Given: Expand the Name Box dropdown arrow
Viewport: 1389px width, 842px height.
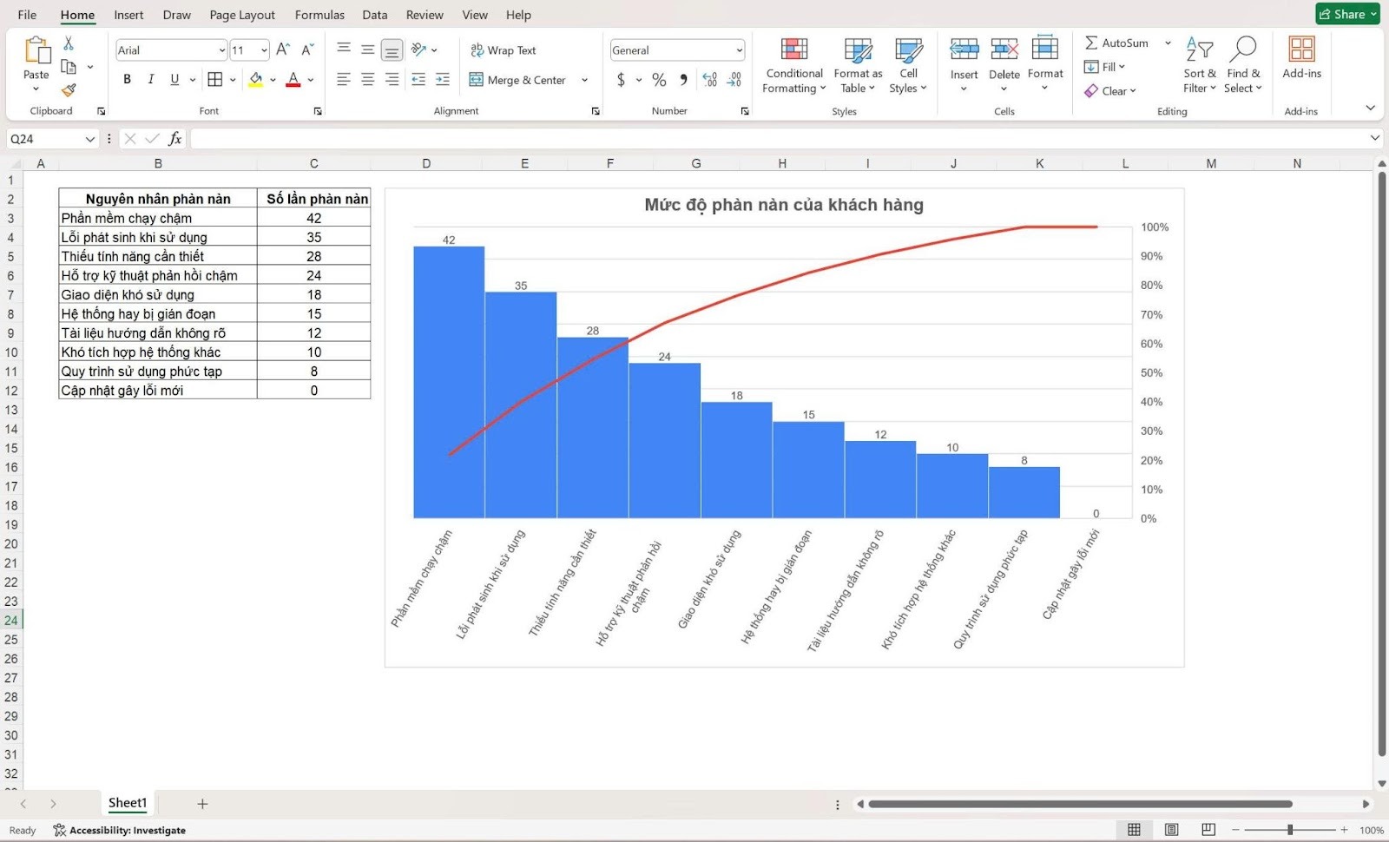Looking at the screenshot, I should [x=89, y=139].
